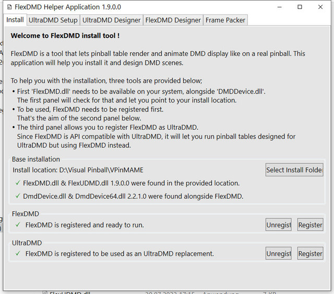Click the 'UltraDMD' group label
The width and height of the screenshot is (334, 294).
pos(27,243)
